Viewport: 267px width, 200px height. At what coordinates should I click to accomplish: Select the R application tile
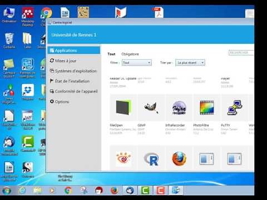click(x=151, y=158)
